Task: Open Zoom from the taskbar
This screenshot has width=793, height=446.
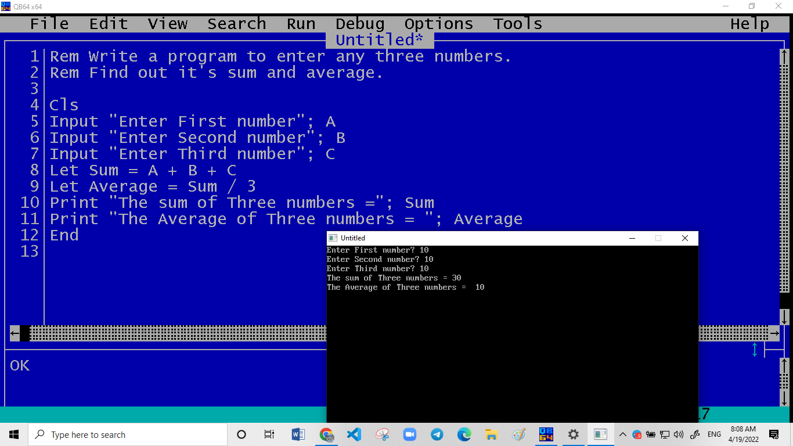Action: tap(410, 434)
